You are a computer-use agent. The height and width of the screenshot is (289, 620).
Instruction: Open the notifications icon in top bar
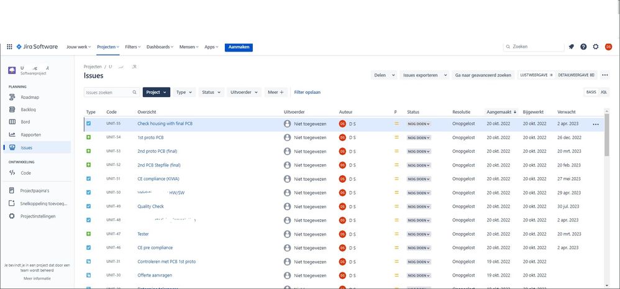point(572,47)
